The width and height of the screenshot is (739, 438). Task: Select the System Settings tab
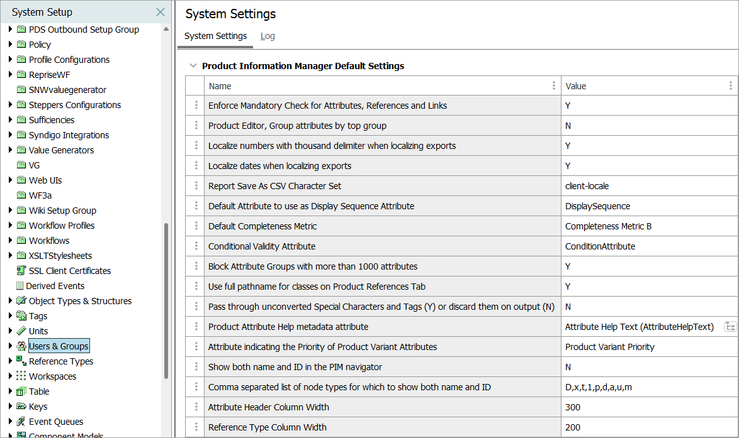point(216,36)
